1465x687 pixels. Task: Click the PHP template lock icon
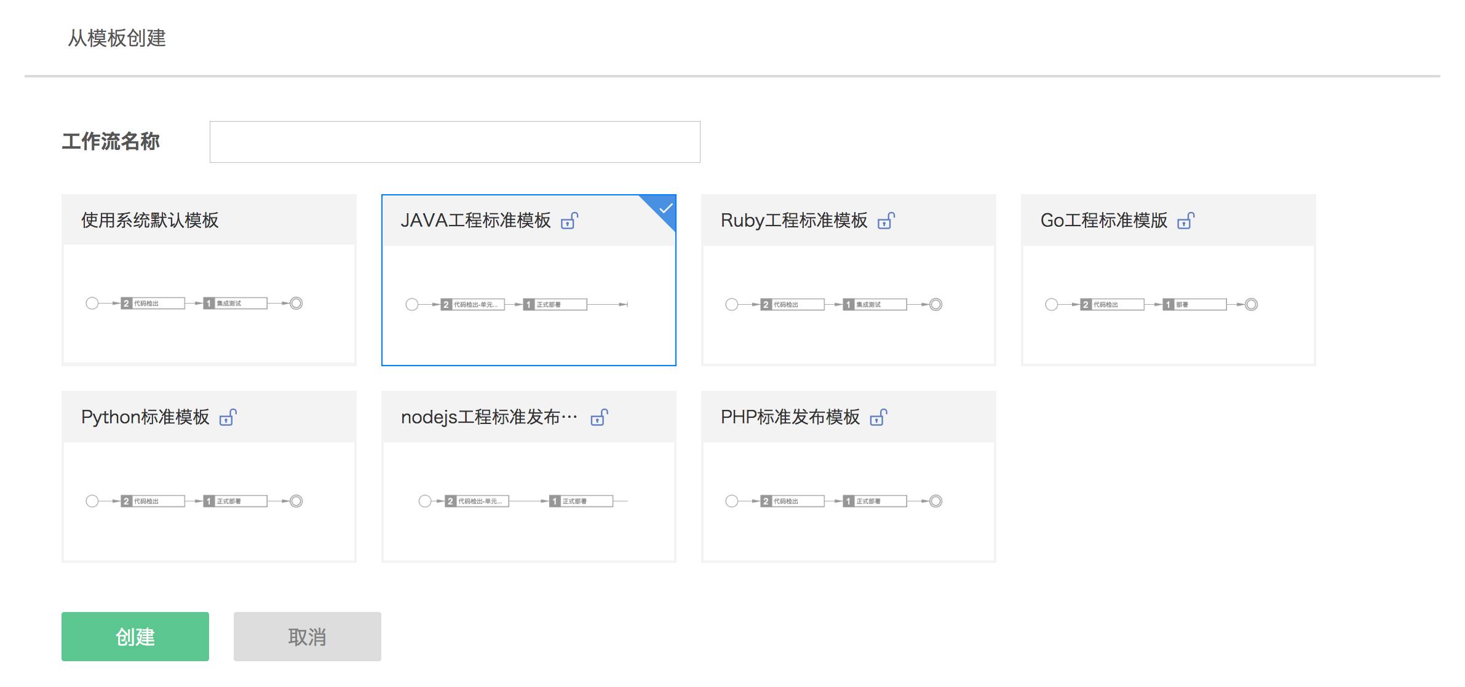(x=878, y=417)
